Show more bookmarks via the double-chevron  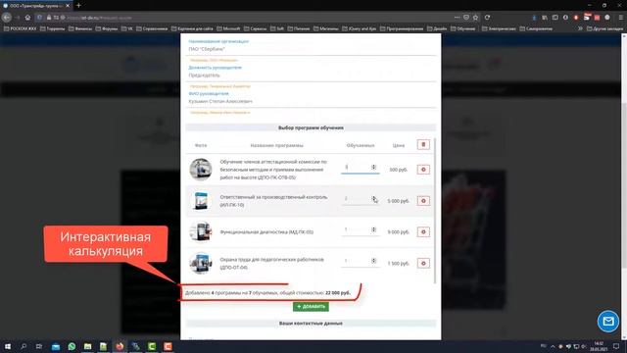pyautogui.click(x=580, y=28)
